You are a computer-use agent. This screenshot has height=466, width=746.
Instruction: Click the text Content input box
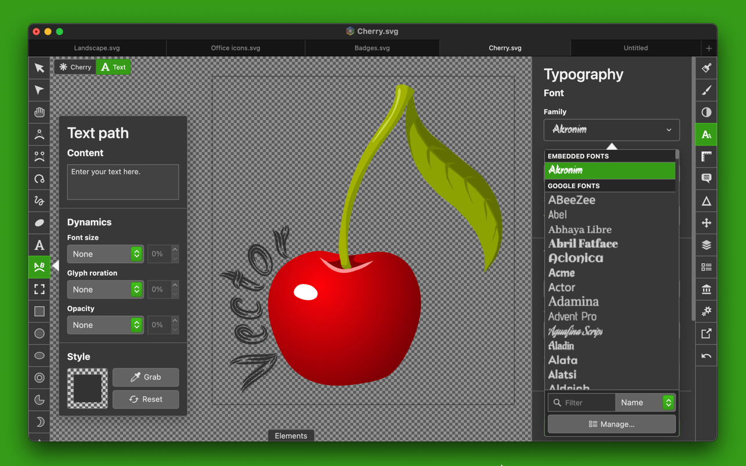click(x=123, y=182)
